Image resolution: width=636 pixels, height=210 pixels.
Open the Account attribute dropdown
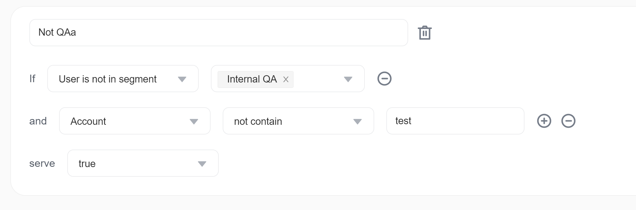(x=127, y=121)
